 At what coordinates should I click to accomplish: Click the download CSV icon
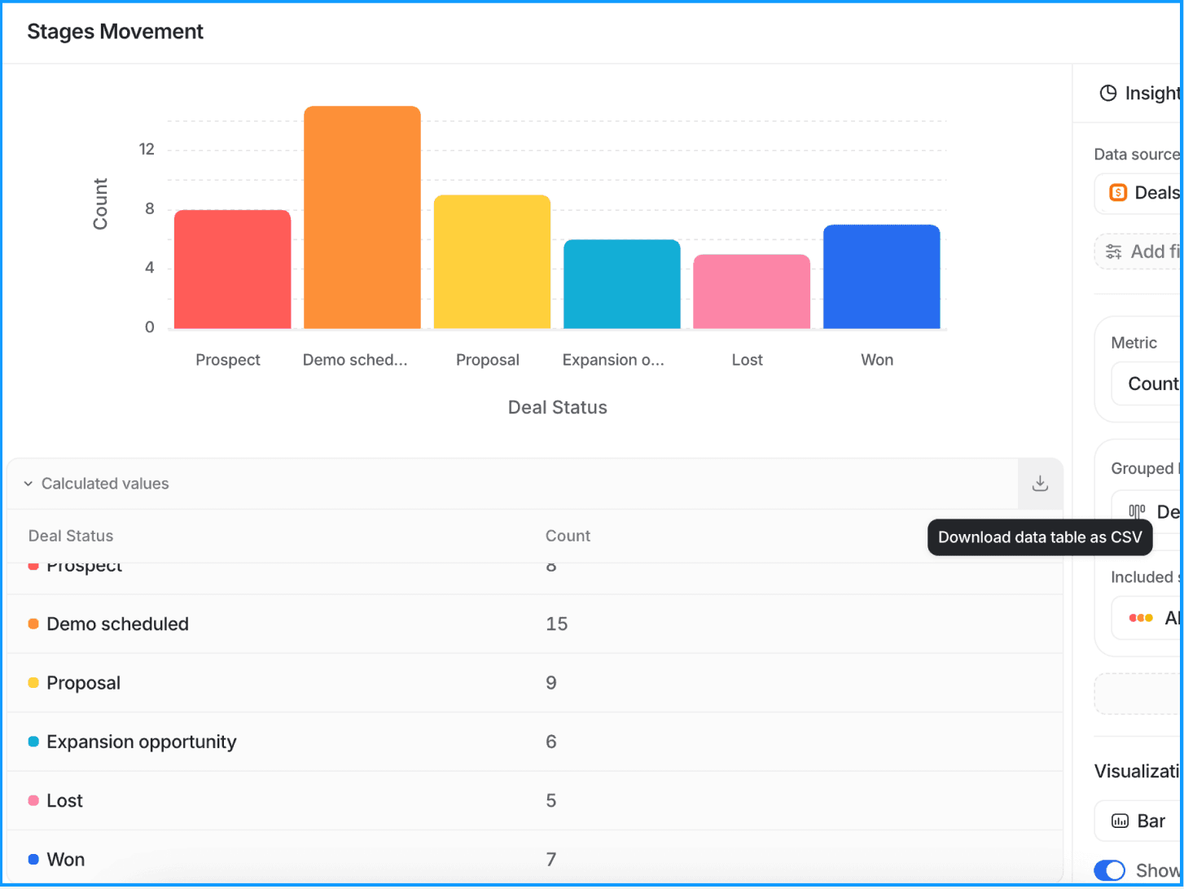pyautogui.click(x=1040, y=484)
